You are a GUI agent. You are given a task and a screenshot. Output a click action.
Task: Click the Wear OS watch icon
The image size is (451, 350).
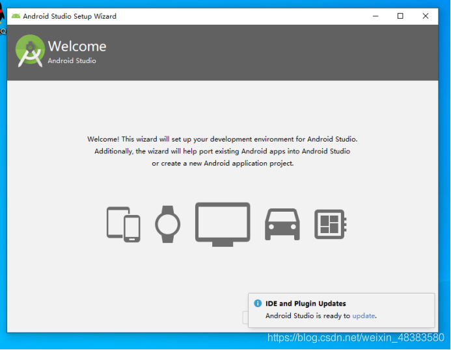tap(168, 224)
